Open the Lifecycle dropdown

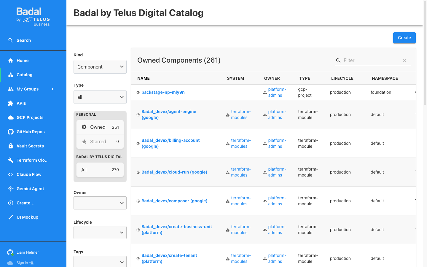[100, 233]
